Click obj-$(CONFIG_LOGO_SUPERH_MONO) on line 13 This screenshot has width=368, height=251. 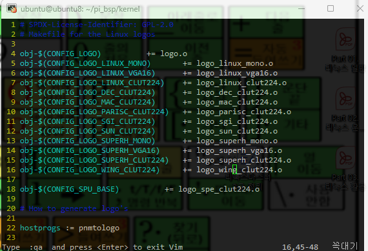pos(87,141)
